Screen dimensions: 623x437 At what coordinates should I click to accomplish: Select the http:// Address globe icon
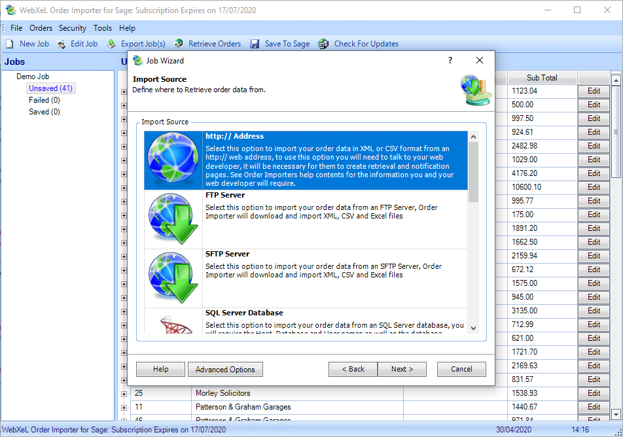coord(173,158)
